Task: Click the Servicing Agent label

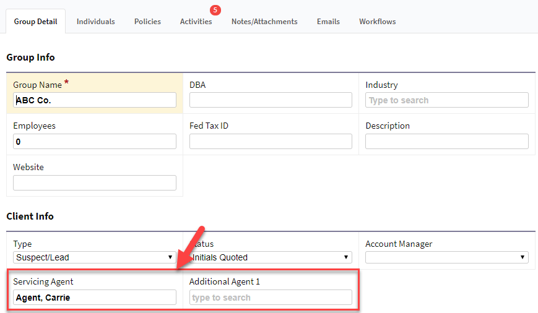Action: click(x=43, y=281)
